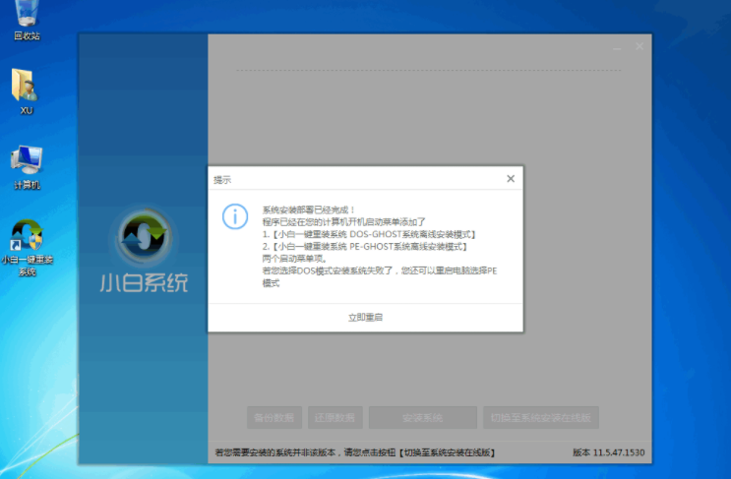
Task: Close the 提示 dialog with X
Action: (511, 178)
